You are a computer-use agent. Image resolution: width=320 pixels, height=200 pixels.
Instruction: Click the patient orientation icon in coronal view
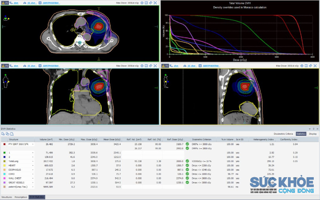click(x=6, y=81)
